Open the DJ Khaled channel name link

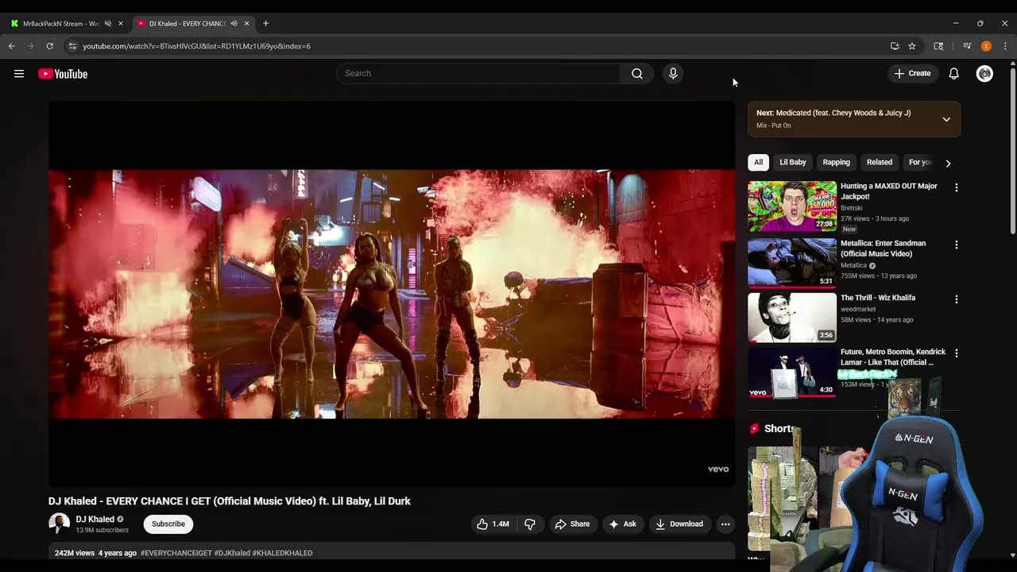(95, 520)
